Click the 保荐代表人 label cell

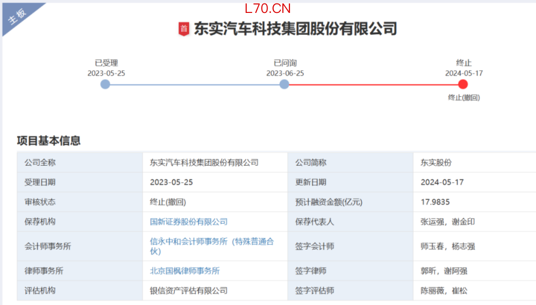[350, 222]
